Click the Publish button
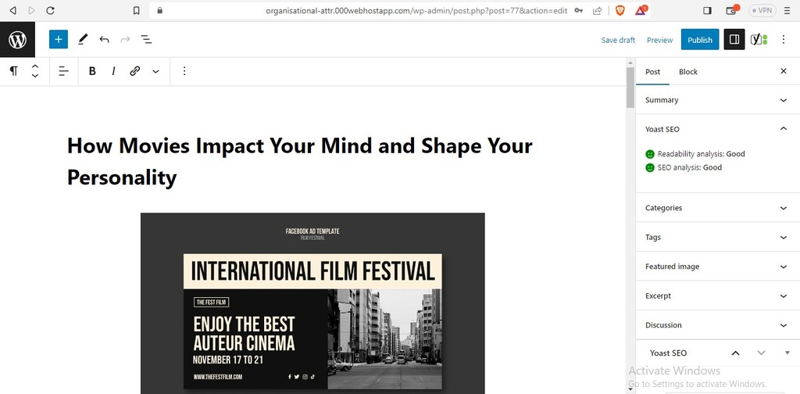The height and width of the screenshot is (394, 800). (x=699, y=40)
